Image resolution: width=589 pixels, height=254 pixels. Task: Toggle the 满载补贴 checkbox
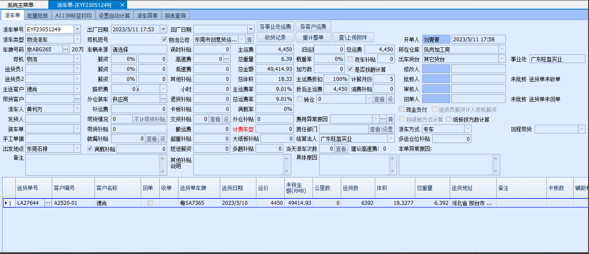point(90,149)
